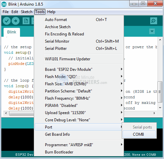Open the Serial Monitor magnifier icon
The height and width of the screenshot is (159, 164).
[x=154, y=21]
